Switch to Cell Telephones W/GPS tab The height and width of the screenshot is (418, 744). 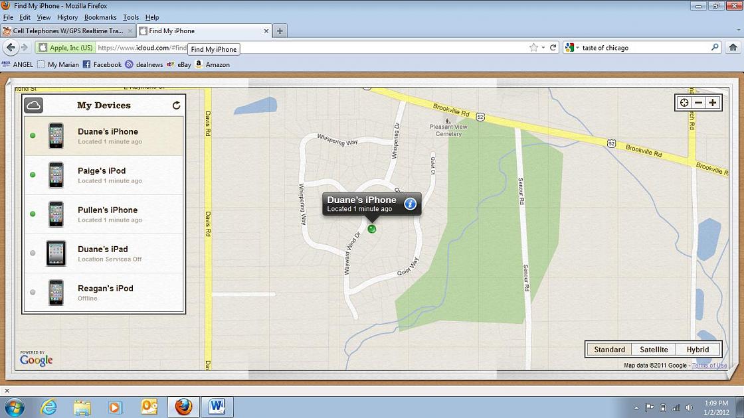click(68, 31)
